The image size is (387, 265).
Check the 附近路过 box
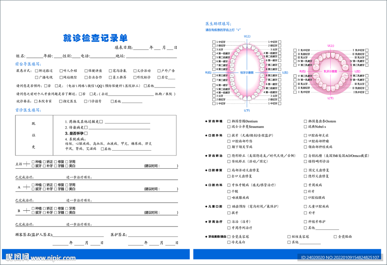pos(37,71)
